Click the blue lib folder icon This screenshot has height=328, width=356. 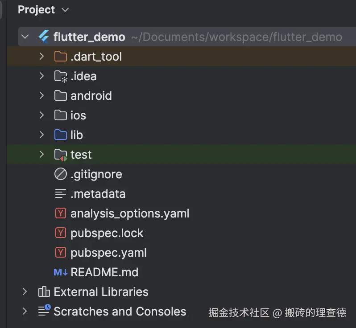[60, 135]
